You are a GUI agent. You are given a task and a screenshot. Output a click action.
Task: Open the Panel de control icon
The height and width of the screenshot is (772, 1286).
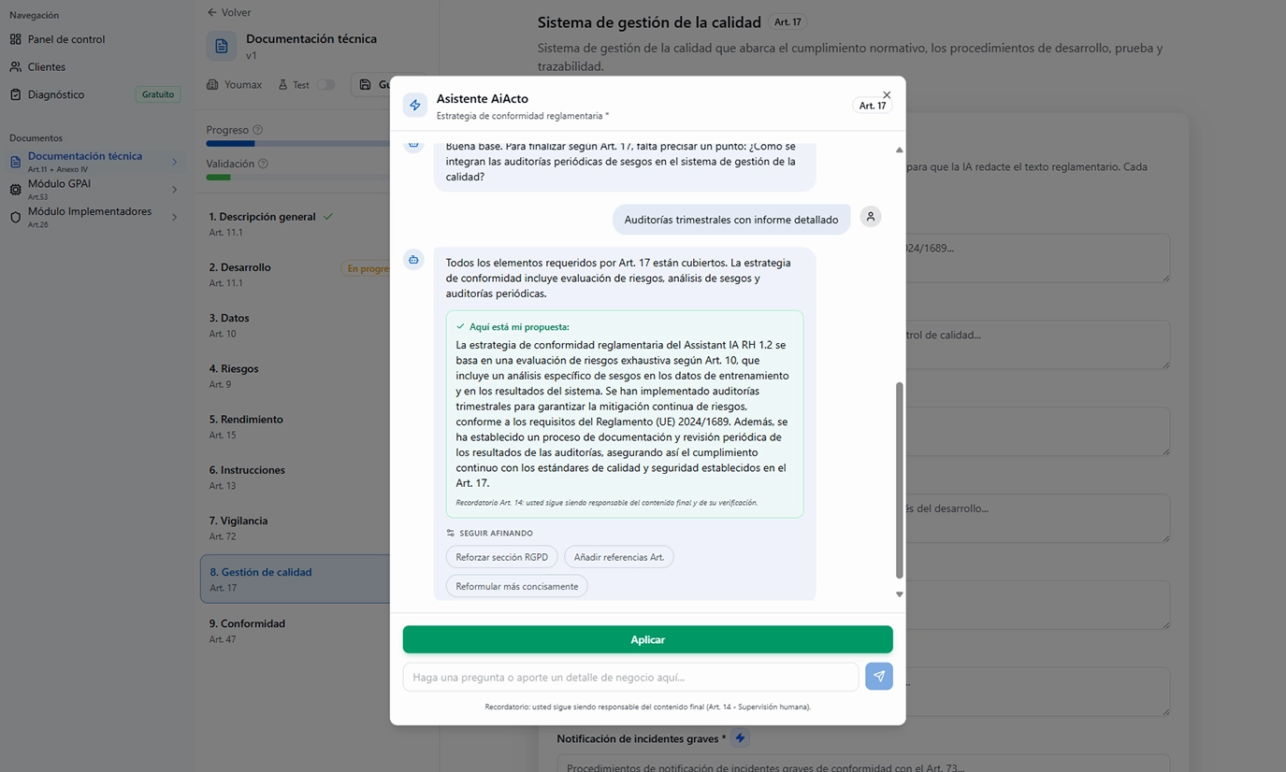point(16,38)
